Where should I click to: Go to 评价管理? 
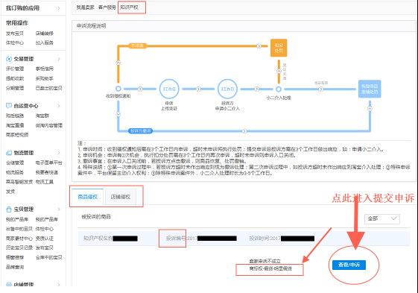[15, 69]
